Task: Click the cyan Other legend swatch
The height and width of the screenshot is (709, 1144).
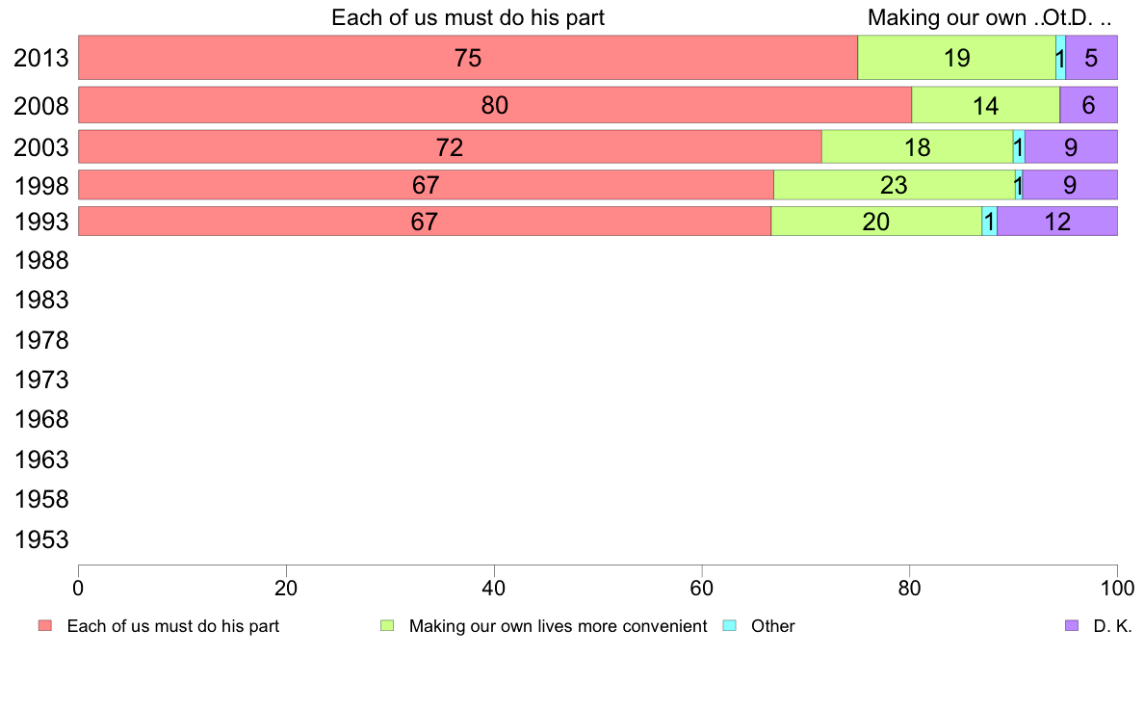Action: pyautogui.click(x=730, y=626)
